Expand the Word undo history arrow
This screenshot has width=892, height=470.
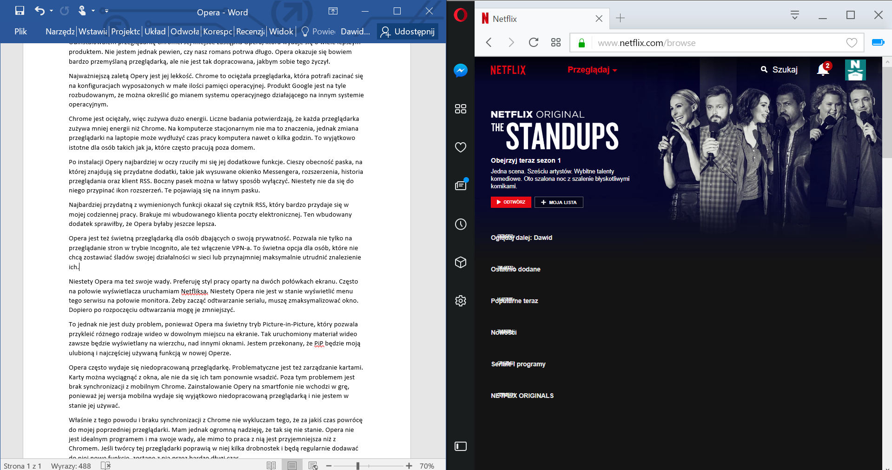point(51,11)
